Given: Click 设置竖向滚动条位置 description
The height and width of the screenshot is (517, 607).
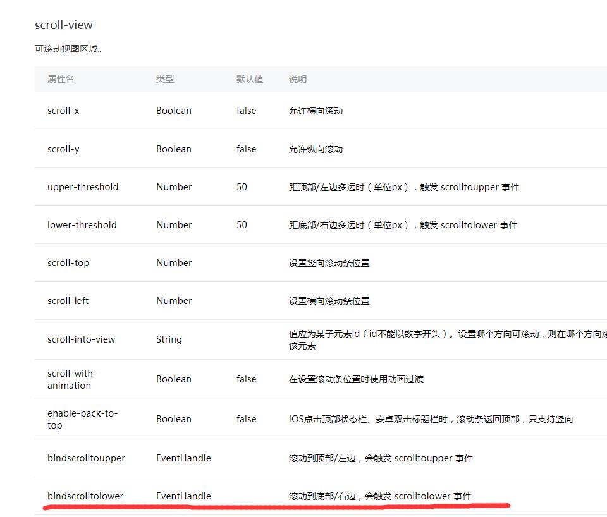Looking at the screenshot, I should (x=329, y=263).
